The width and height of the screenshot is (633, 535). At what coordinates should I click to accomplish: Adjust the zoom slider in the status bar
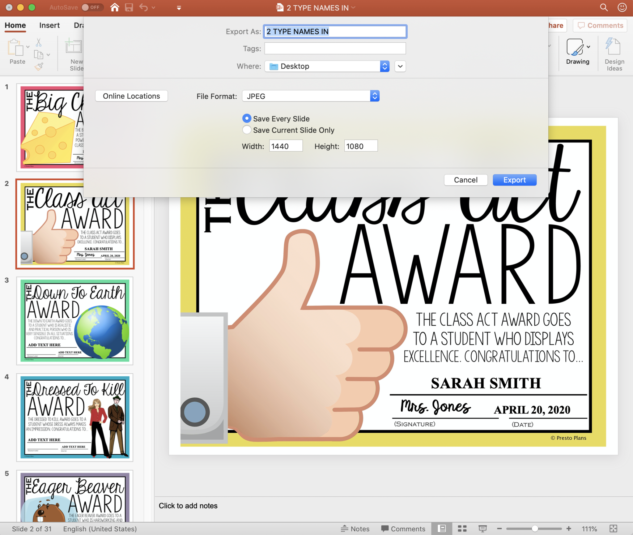tap(534, 529)
